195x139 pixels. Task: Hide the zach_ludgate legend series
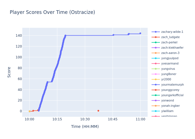coord(170,37)
